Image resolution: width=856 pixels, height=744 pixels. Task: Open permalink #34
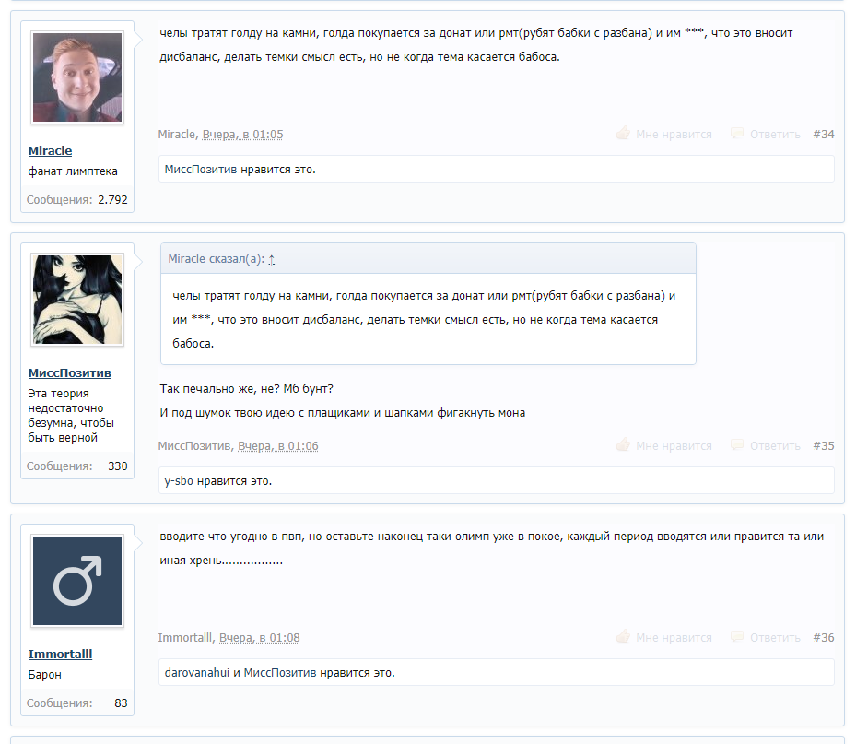[823, 135]
